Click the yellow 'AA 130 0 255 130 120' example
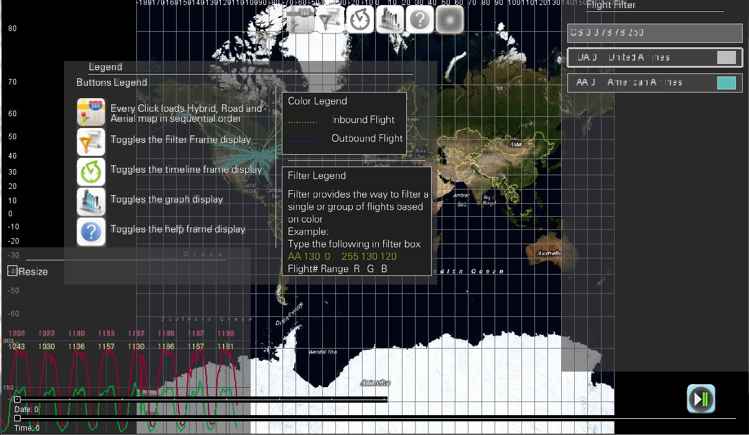Screen dimensions: 749x435 click(x=342, y=257)
